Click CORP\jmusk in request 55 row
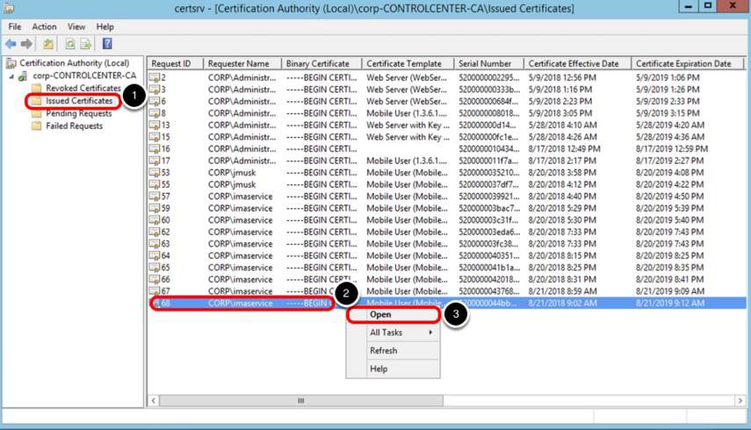 tap(232, 184)
